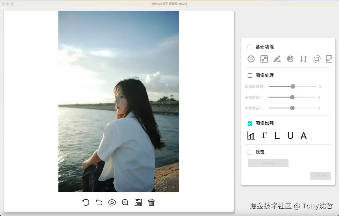Click the undo arrow below the image

click(99, 202)
